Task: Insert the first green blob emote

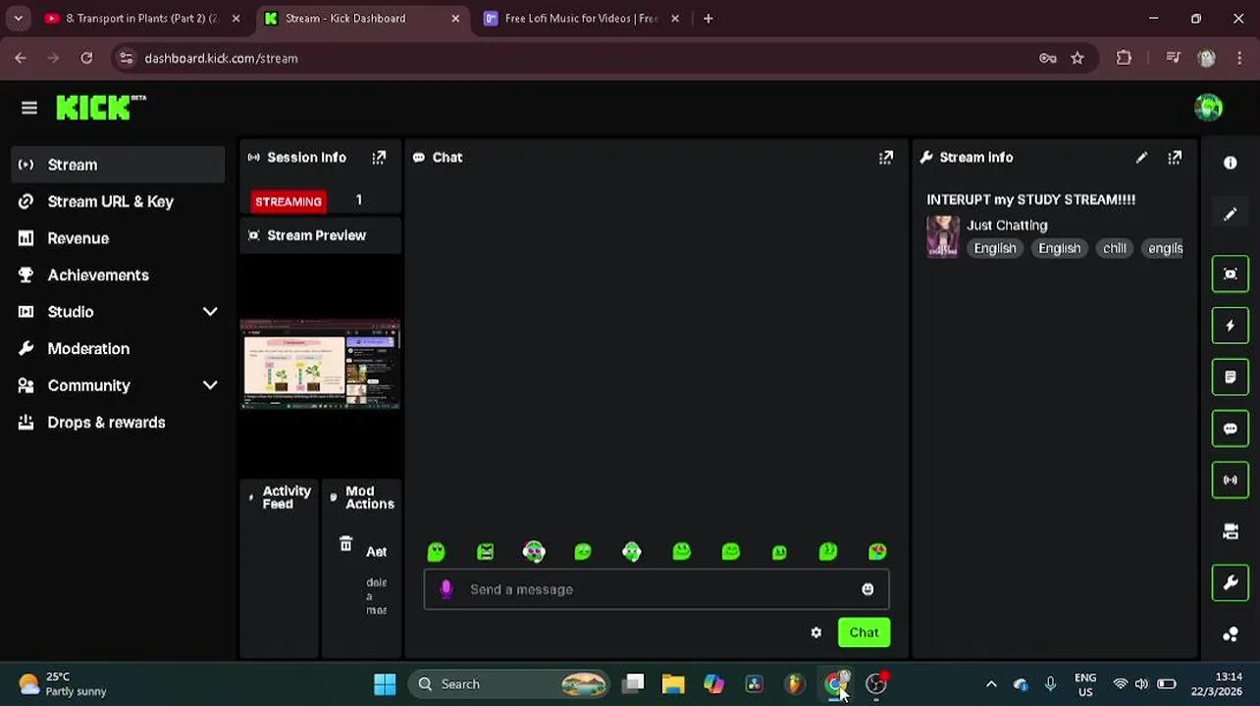Action: 436,552
